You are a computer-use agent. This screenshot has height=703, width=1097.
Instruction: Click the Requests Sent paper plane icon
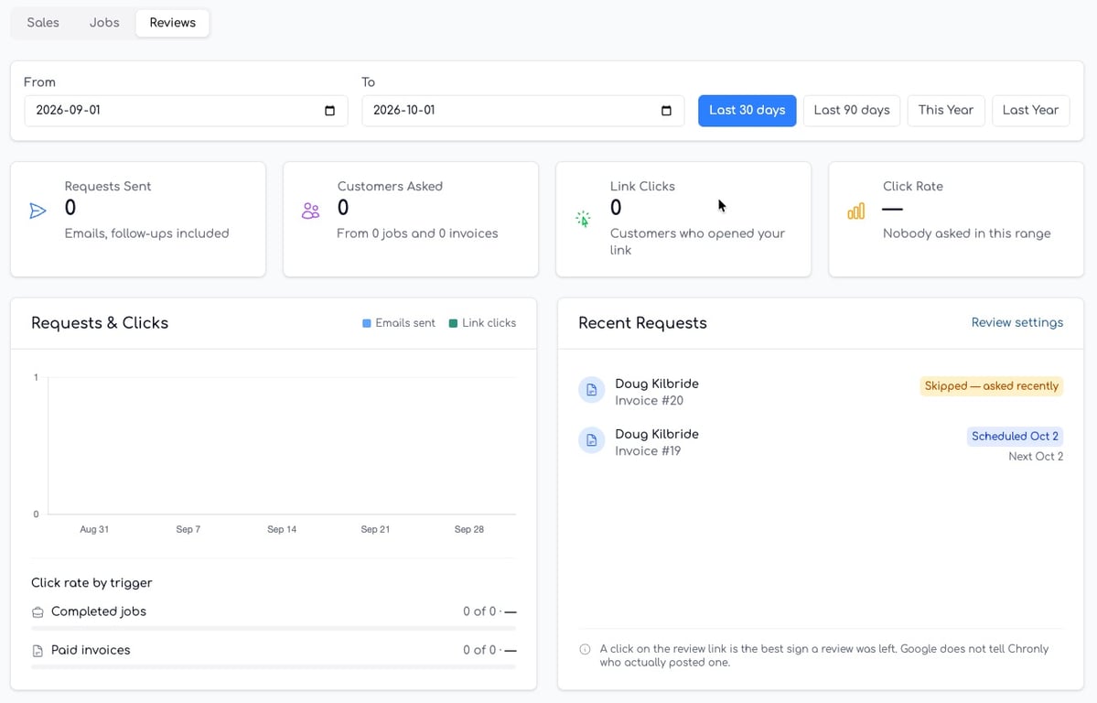pyautogui.click(x=38, y=211)
